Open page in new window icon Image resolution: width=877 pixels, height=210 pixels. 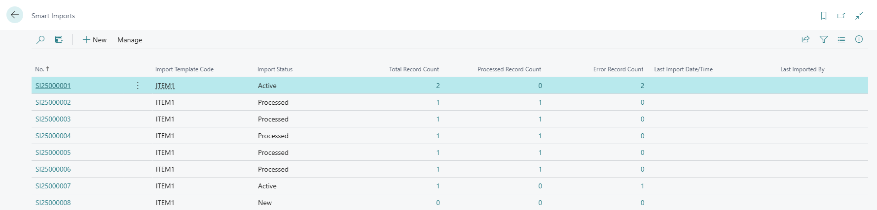click(x=841, y=16)
